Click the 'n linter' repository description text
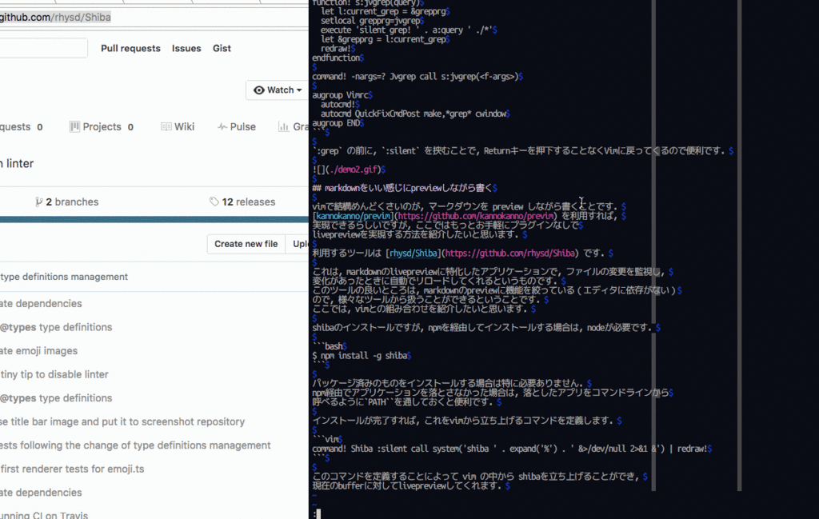 click(x=17, y=163)
